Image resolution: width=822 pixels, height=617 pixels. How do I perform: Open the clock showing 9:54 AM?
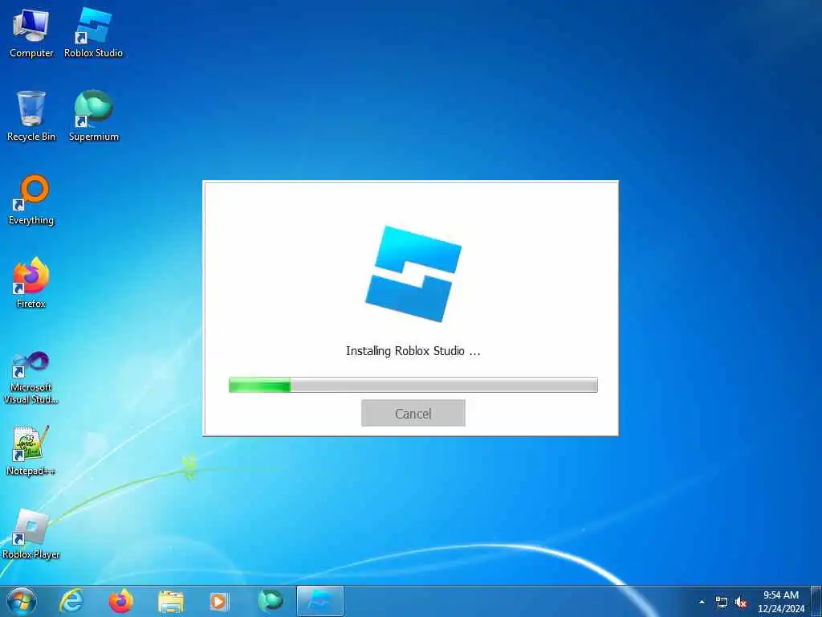click(x=780, y=602)
